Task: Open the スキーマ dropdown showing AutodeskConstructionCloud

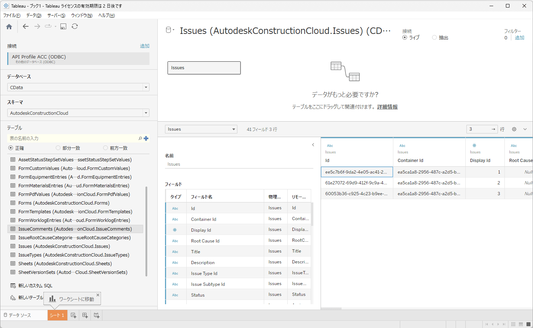Action: tap(78, 113)
